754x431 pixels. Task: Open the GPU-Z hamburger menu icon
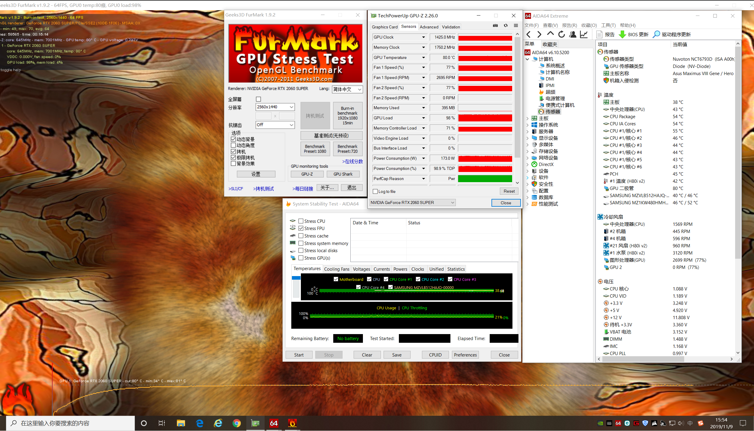[x=516, y=26]
